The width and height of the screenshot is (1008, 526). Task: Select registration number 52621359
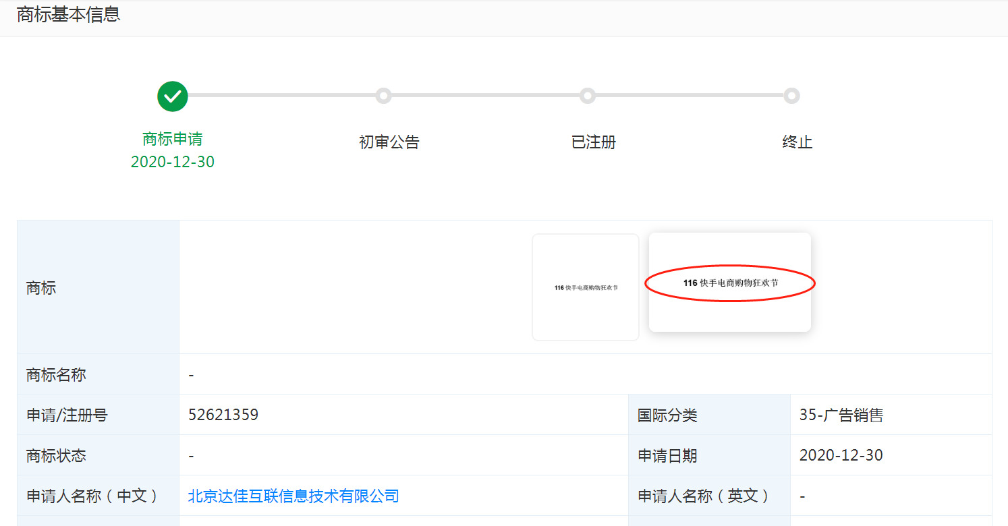click(x=223, y=415)
